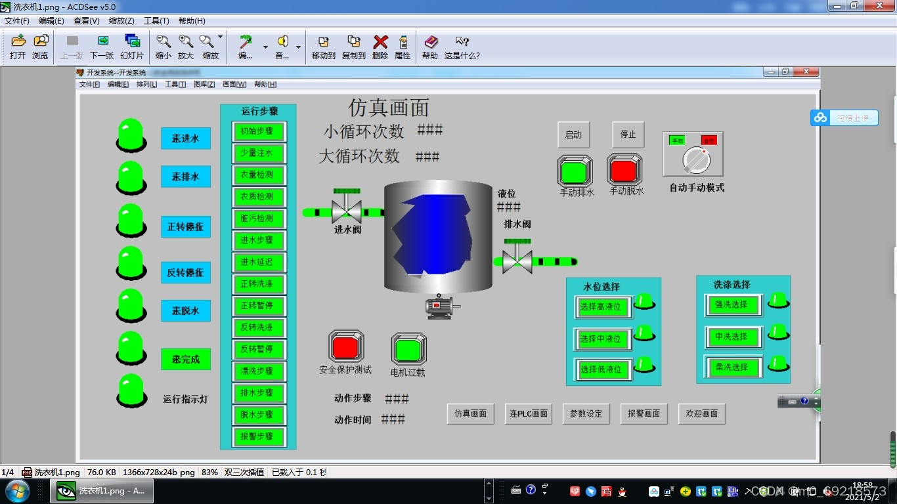The image size is (897, 504).
Task: Go to next image with 下一张
Action: [x=102, y=41]
